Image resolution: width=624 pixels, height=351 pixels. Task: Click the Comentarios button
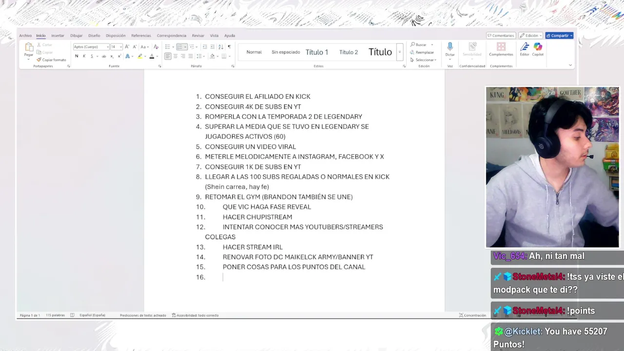coord(501,36)
